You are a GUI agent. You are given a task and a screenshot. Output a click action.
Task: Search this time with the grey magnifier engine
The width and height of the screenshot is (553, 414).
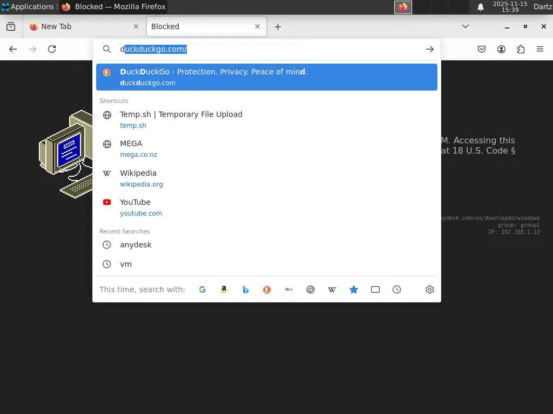311,289
